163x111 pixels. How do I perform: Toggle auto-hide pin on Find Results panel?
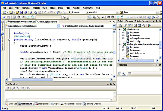pos(111,84)
